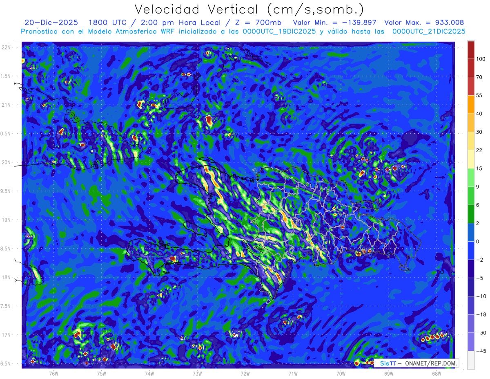Click the title 'Velocidad Vertical (cm/s,somb.)'
The width and height of the screenshot is (490, 379).
[x=249, y=9]
